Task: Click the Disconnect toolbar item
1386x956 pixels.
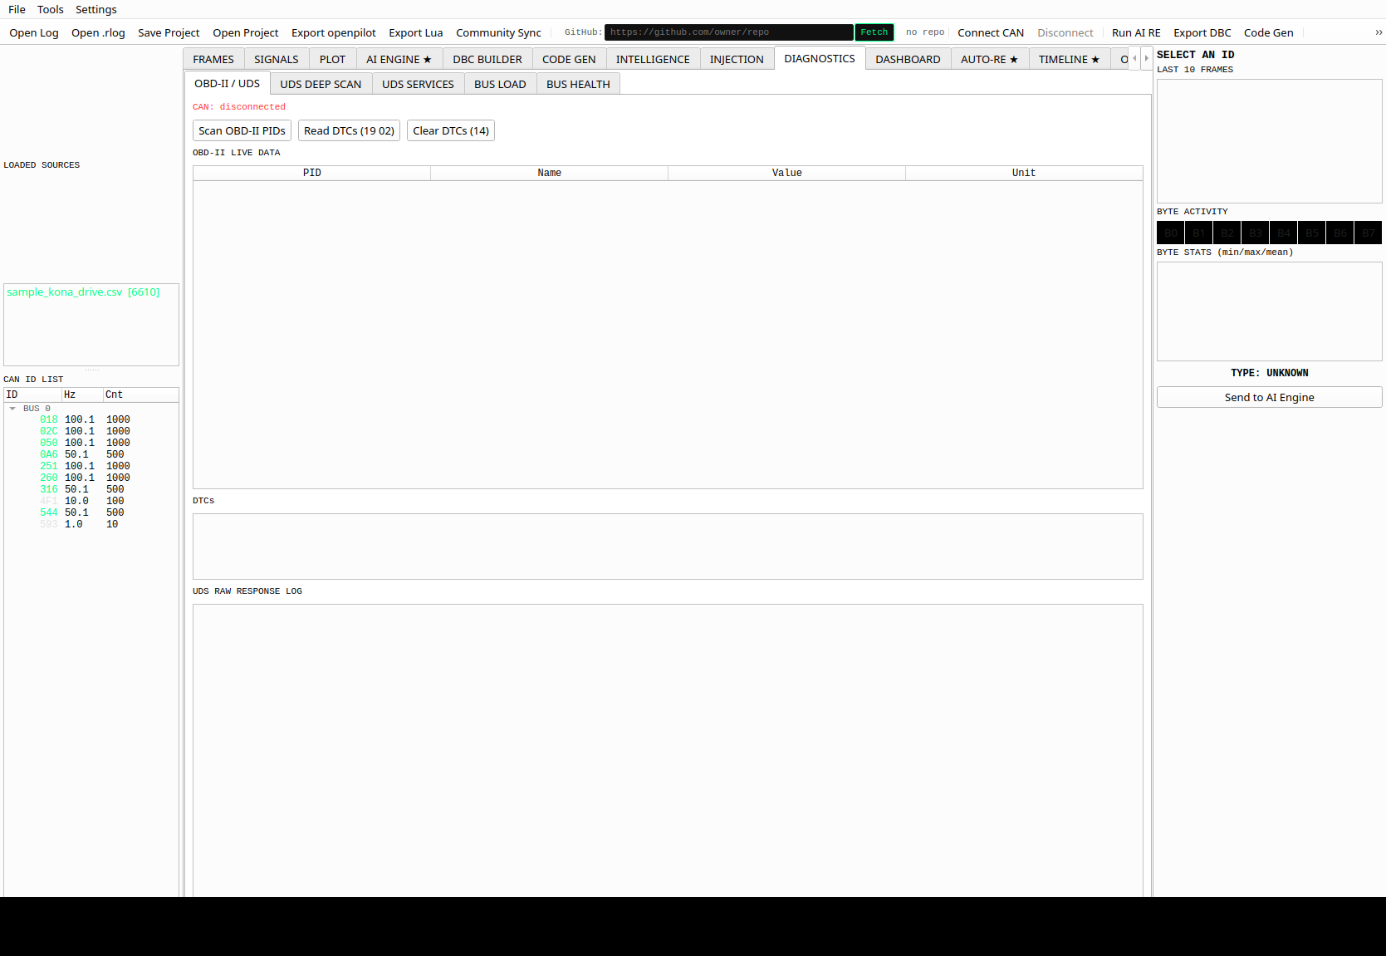Action: click(x=1065, y=32)
